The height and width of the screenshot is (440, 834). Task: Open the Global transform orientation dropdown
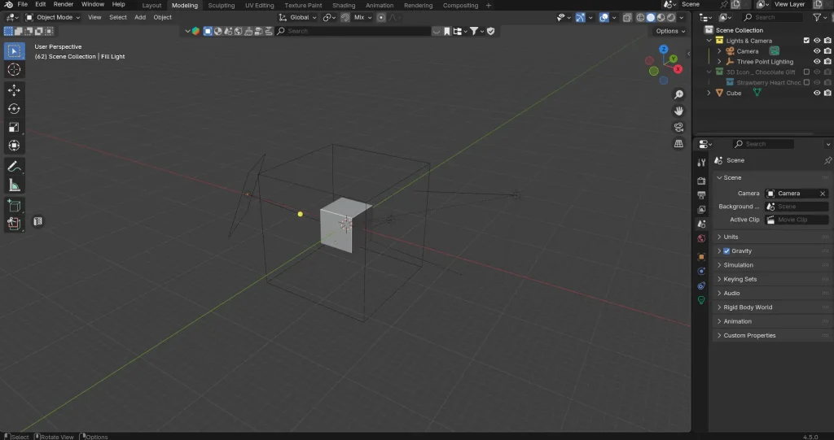(298, 18)
